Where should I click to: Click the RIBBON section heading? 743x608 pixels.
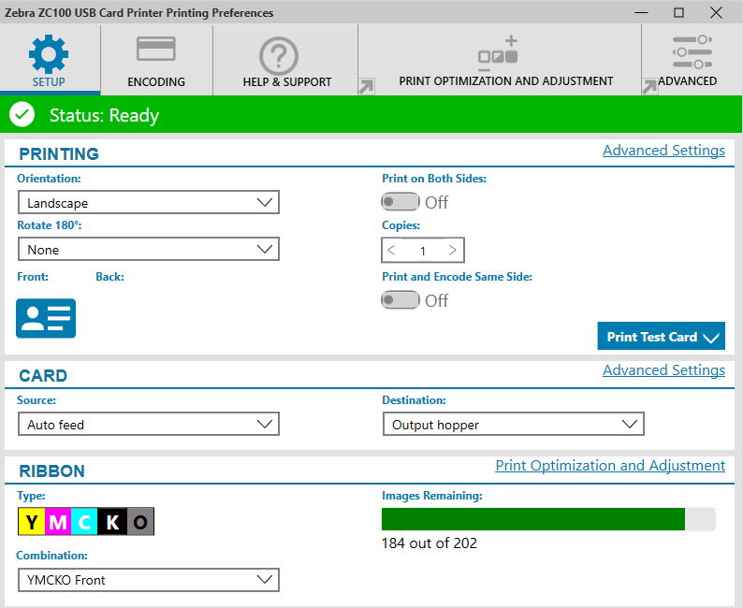(51, 471)
